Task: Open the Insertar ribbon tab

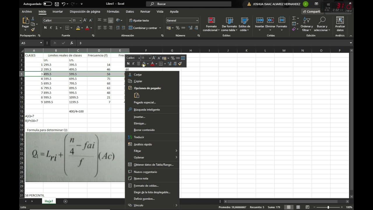Action: pyautogui.click(x=58, y=12)
